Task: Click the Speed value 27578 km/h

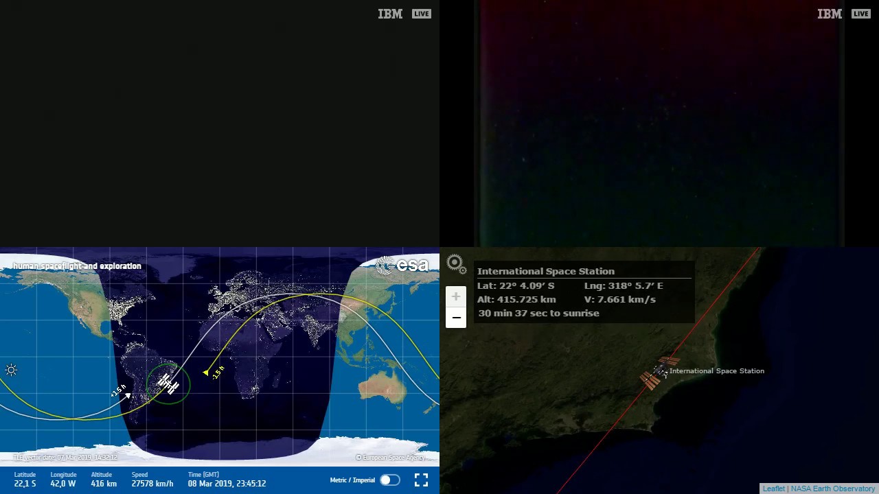Action: tap(152, 484)
